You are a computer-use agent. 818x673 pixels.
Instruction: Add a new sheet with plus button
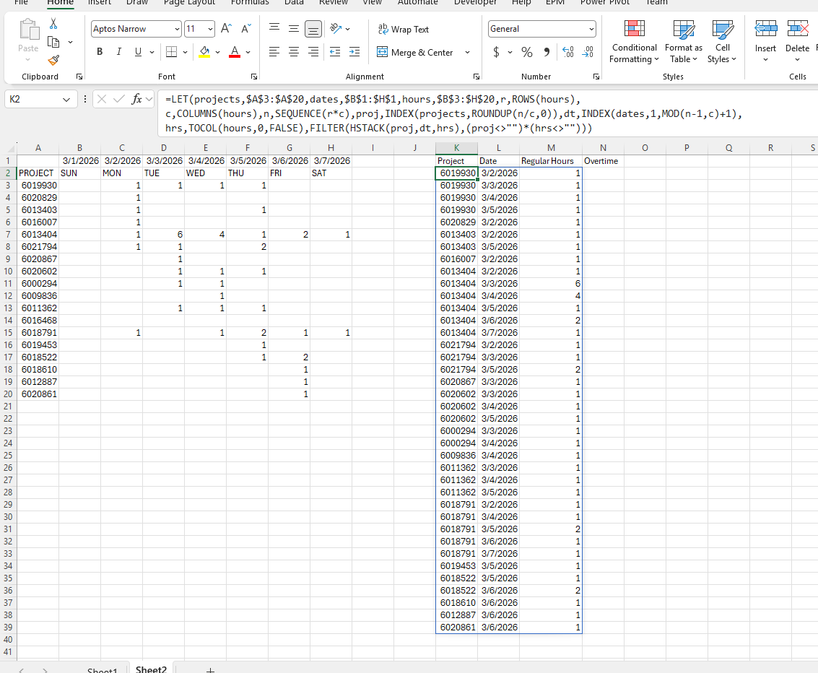click(210, 670)
